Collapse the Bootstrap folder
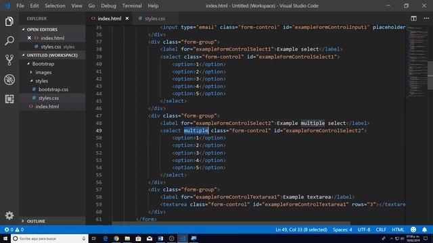This screenshot has height=243, width=433. click(x=28, y=63)
